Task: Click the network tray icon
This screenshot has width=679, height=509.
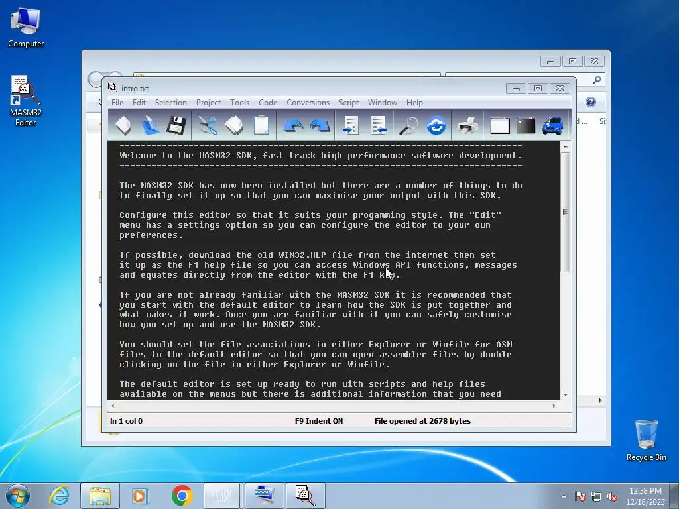Action: pyautogui.click(x=596, y=497)
